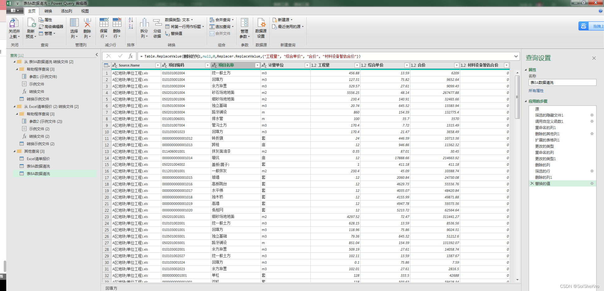This screenshot has height=291, width=604.
Task: Open the help icon at top right
Action: [601, 11]
